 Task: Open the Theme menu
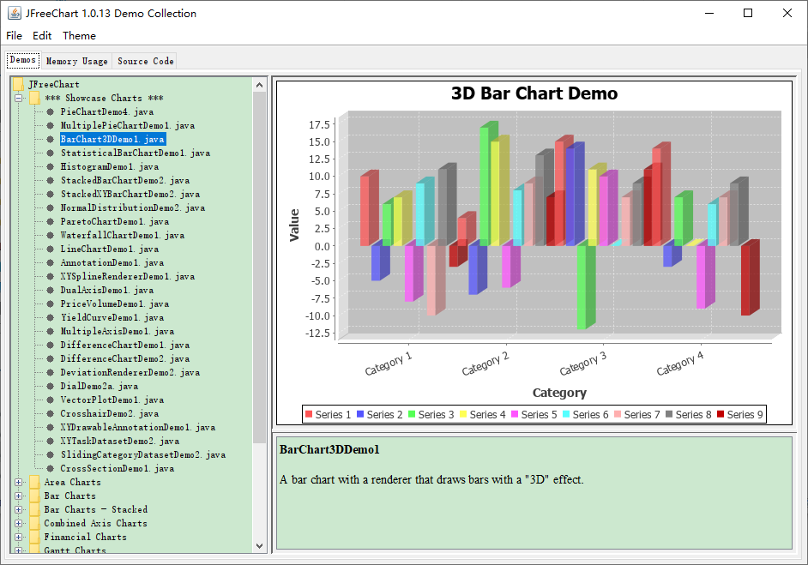coord(79,35)
